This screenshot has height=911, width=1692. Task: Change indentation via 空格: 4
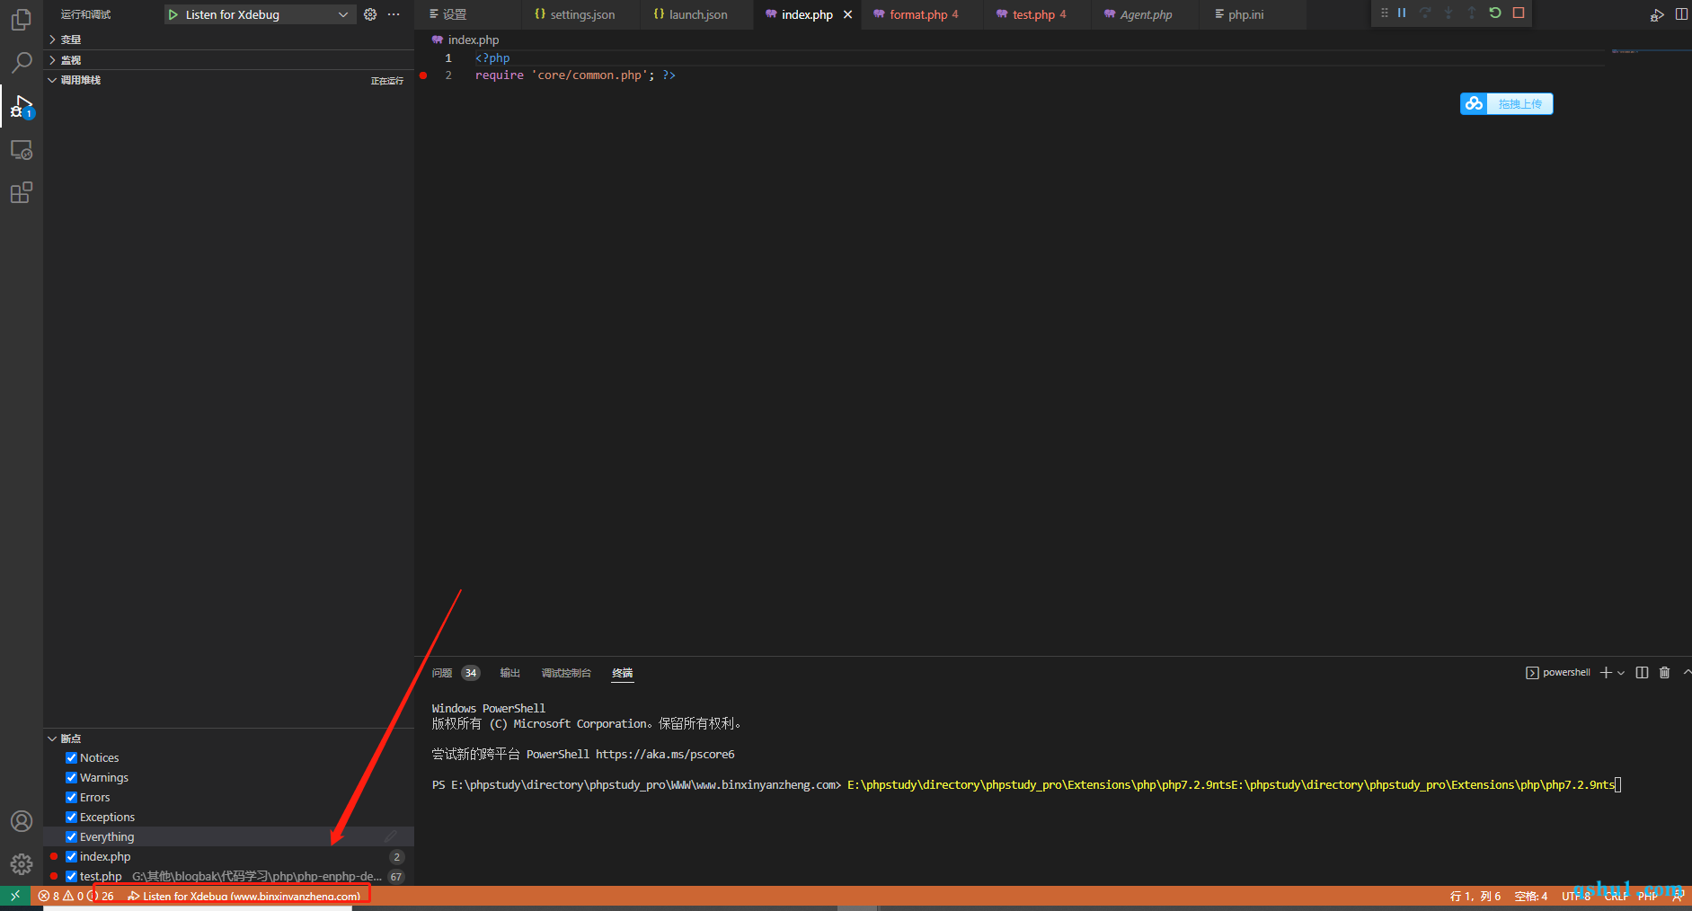click(1531, 896)
